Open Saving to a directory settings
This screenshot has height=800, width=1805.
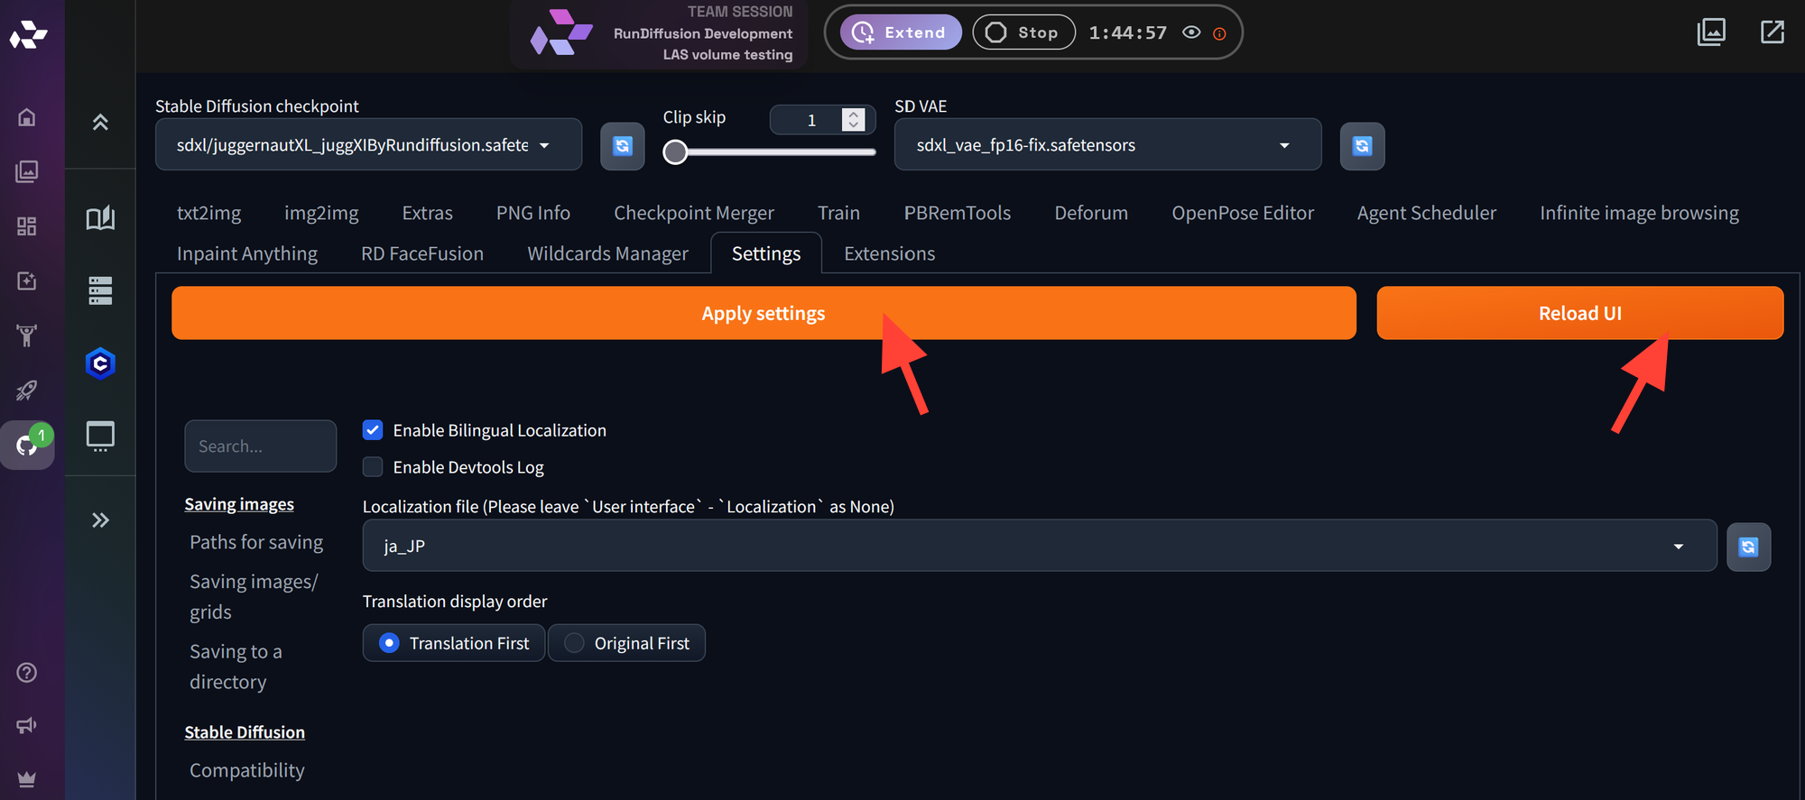point(236,667)
